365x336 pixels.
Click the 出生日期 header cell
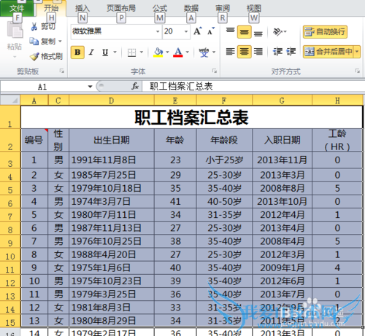(x=112, y=140)
